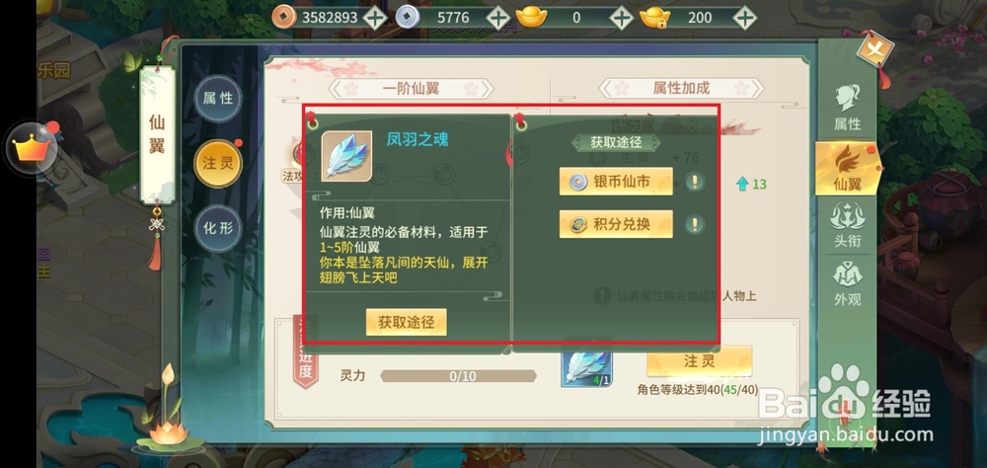
Task: Click the 获取途径 button in tooltip
Action: 406,322
